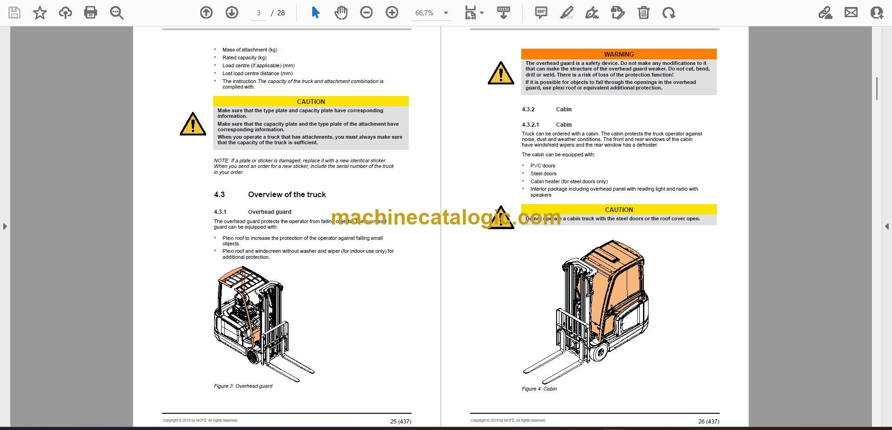Click the '4.3 Overview of the truck' heading

(269, 194)
